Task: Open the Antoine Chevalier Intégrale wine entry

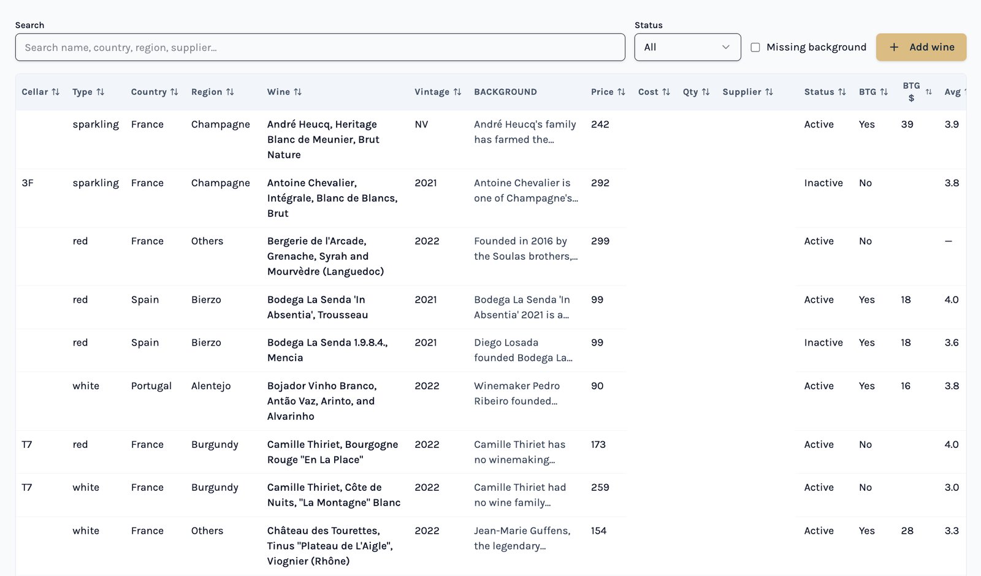Action: (x=332, y=198)
